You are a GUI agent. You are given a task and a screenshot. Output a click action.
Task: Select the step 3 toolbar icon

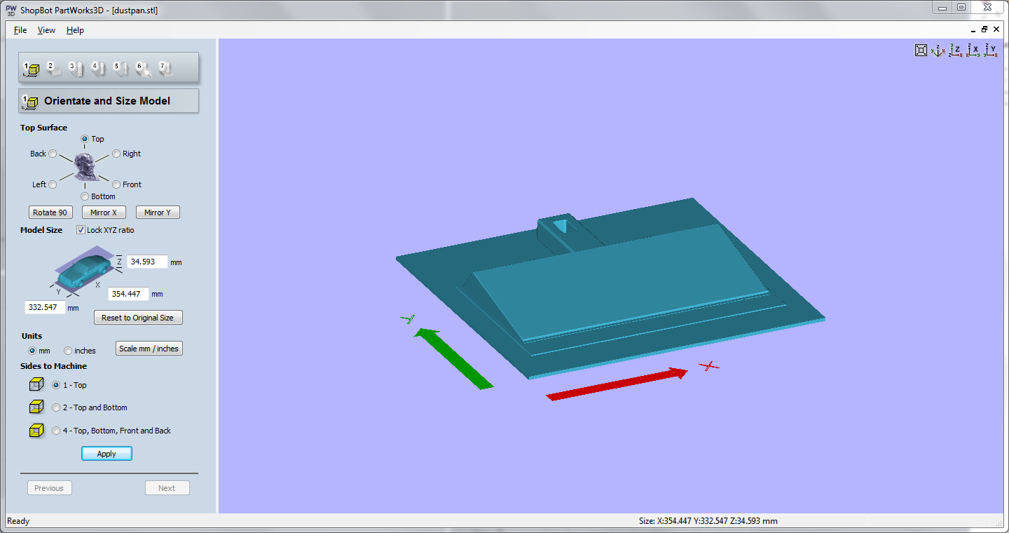point(76,69)
